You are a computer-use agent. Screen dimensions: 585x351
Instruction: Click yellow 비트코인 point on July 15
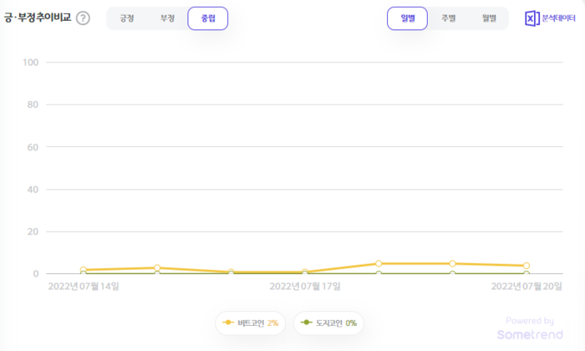(x=157, y=267)
